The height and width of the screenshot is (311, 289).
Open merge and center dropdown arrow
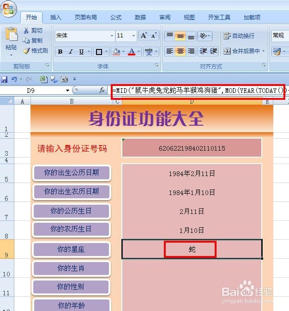click(x=264, y=51)
